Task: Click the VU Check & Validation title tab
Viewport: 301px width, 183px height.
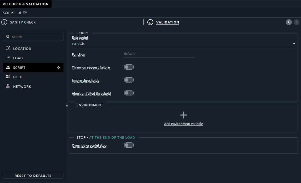Action: click(x=26, y=4)
